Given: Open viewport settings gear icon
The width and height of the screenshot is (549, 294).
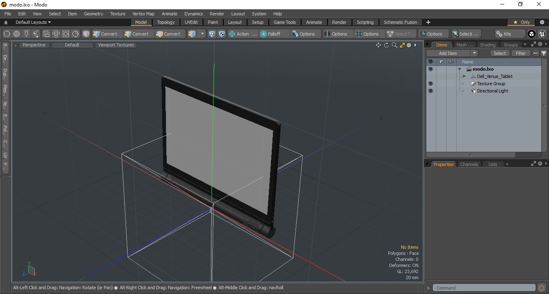Looking at the screenshot, I should tap(409, 45).
